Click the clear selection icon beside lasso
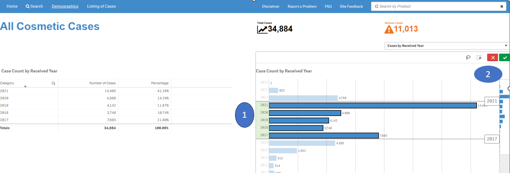510x173 pixels. tap(479, 58)
